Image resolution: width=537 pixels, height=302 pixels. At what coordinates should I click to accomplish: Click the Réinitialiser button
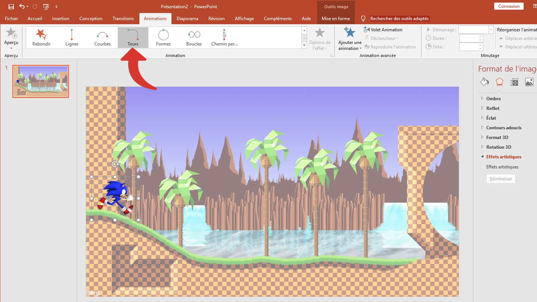tap(500, 179)
